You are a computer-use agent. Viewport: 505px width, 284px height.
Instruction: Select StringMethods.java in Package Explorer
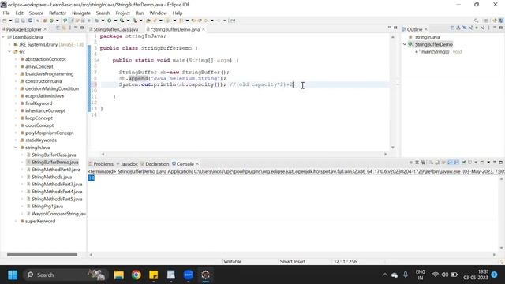click(51, 177)
